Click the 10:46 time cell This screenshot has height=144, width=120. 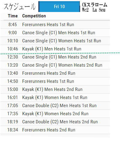(13, 49)
